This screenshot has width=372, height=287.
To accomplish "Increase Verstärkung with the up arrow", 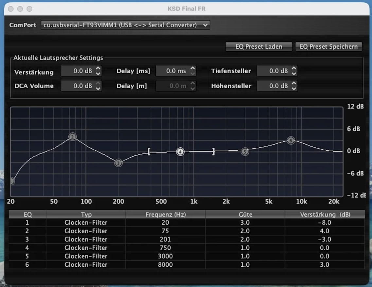I will point(98,69).
